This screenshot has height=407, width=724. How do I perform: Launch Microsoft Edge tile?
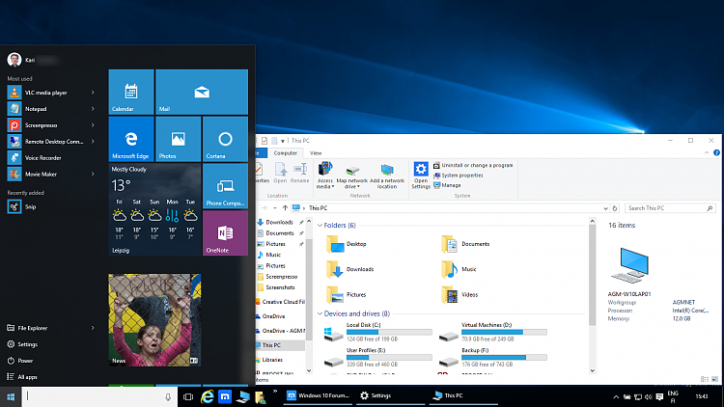click(131, 139)
